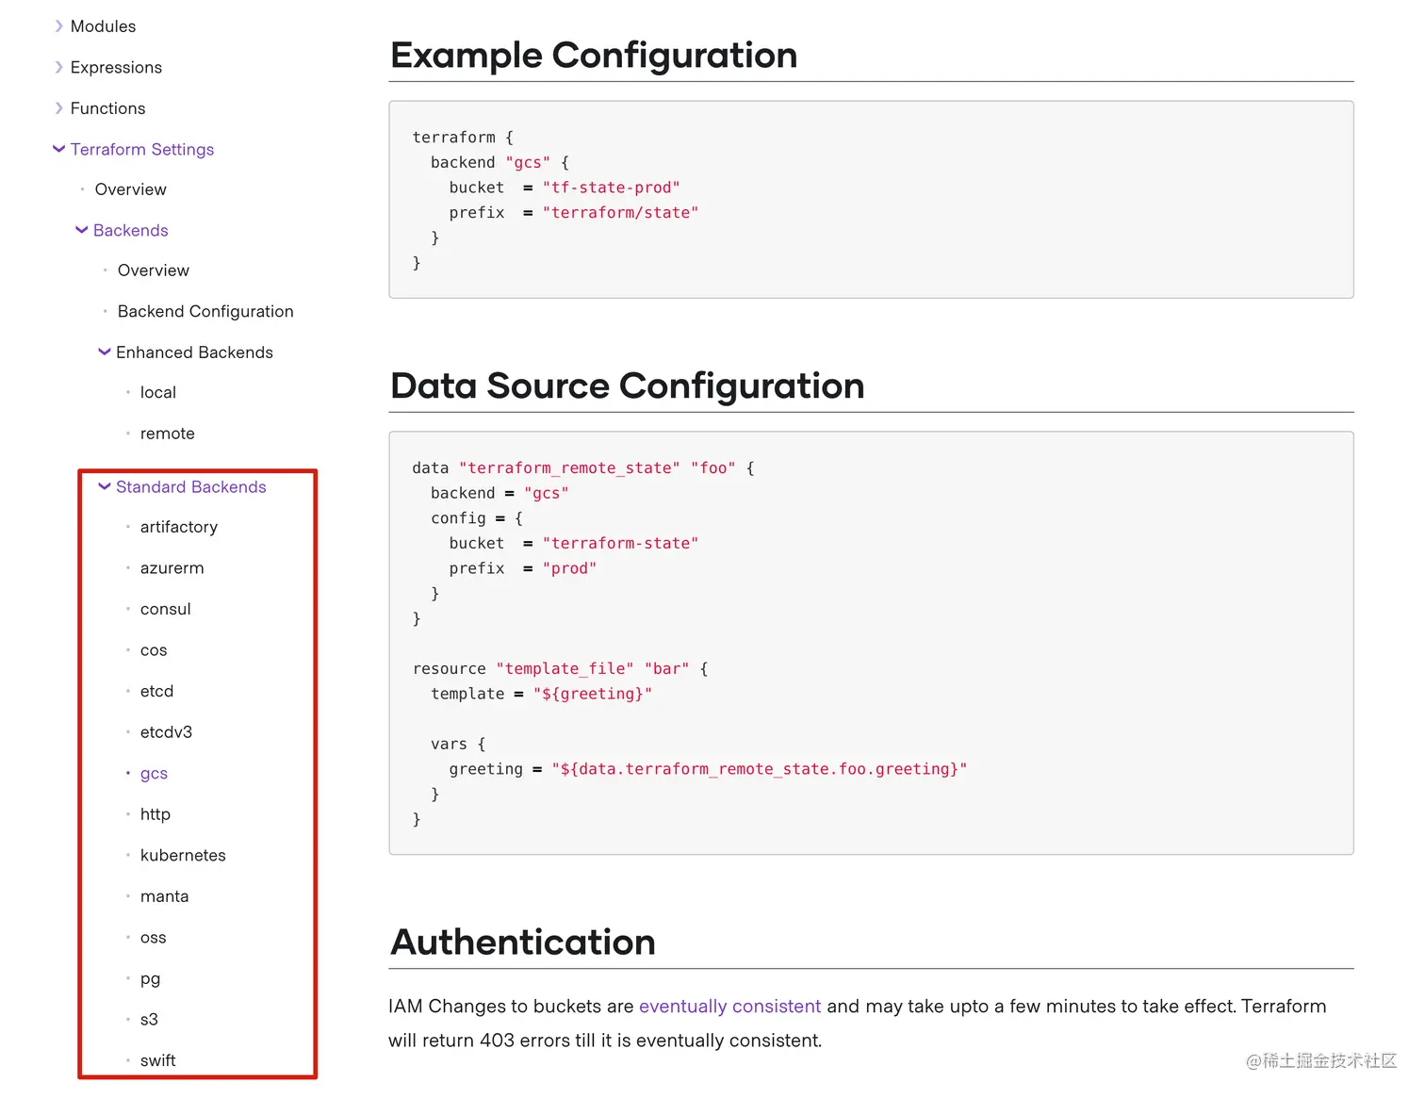Viewport: 1425px width, 1098px height.
Task: Expand the Expressions section chevron
Action: click(58, 67)
